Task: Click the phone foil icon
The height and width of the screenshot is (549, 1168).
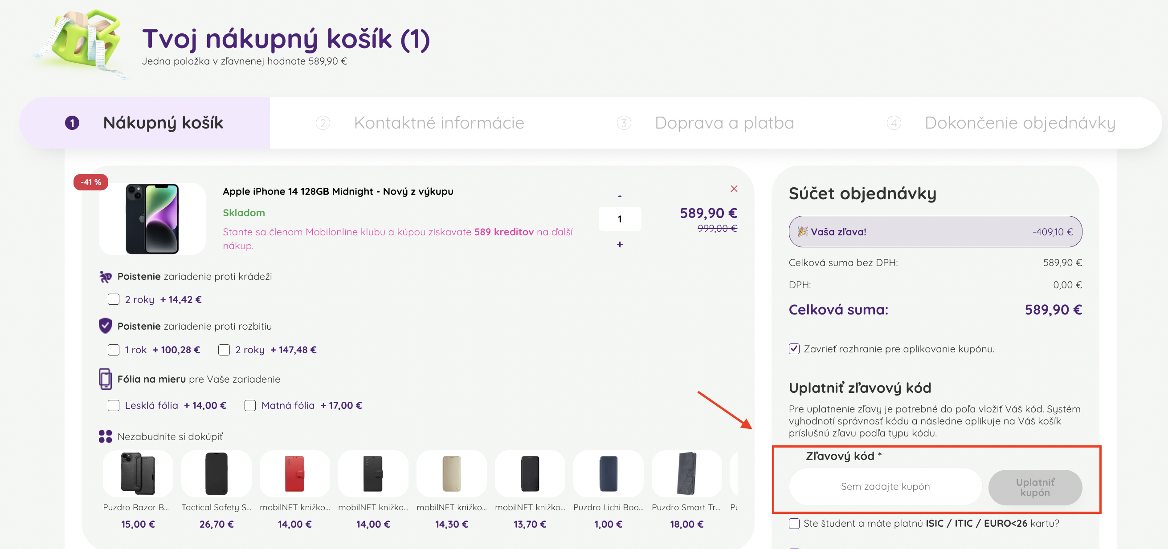Action: click(x=105, y=379)
